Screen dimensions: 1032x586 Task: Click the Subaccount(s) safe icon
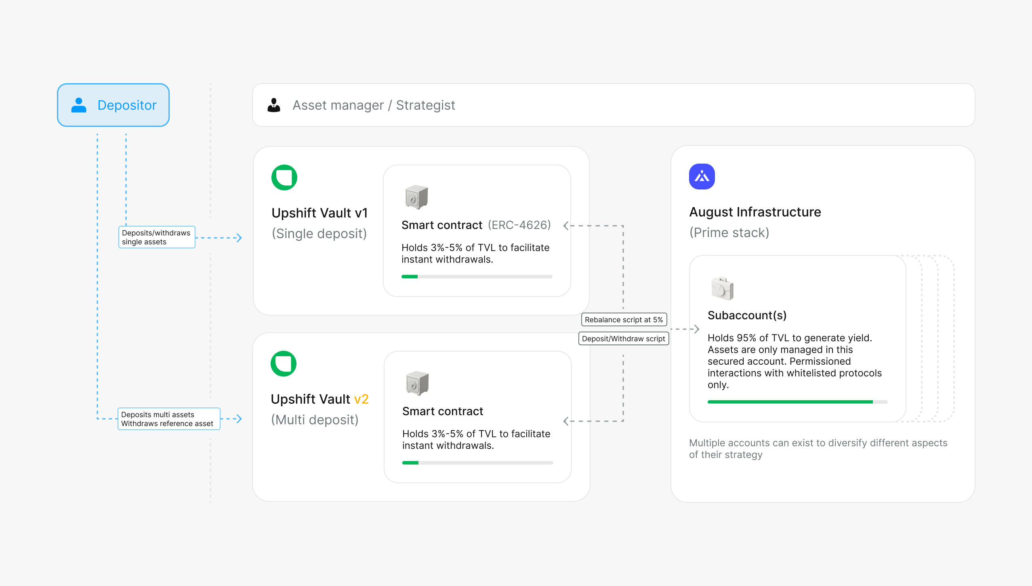722,288
